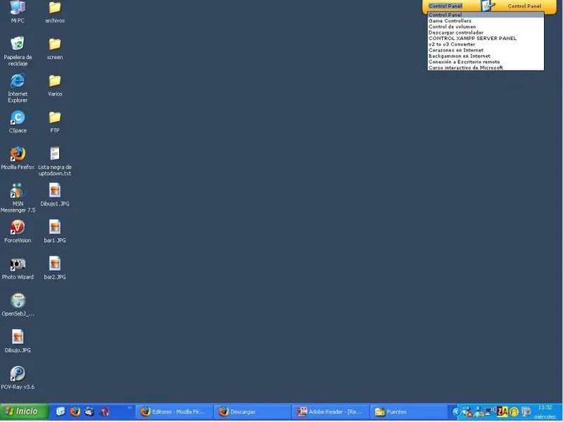The height and width of the screenshot is (422, 563).
Task: Expand hidden tray icons arrow
Action: click(456, 411)
